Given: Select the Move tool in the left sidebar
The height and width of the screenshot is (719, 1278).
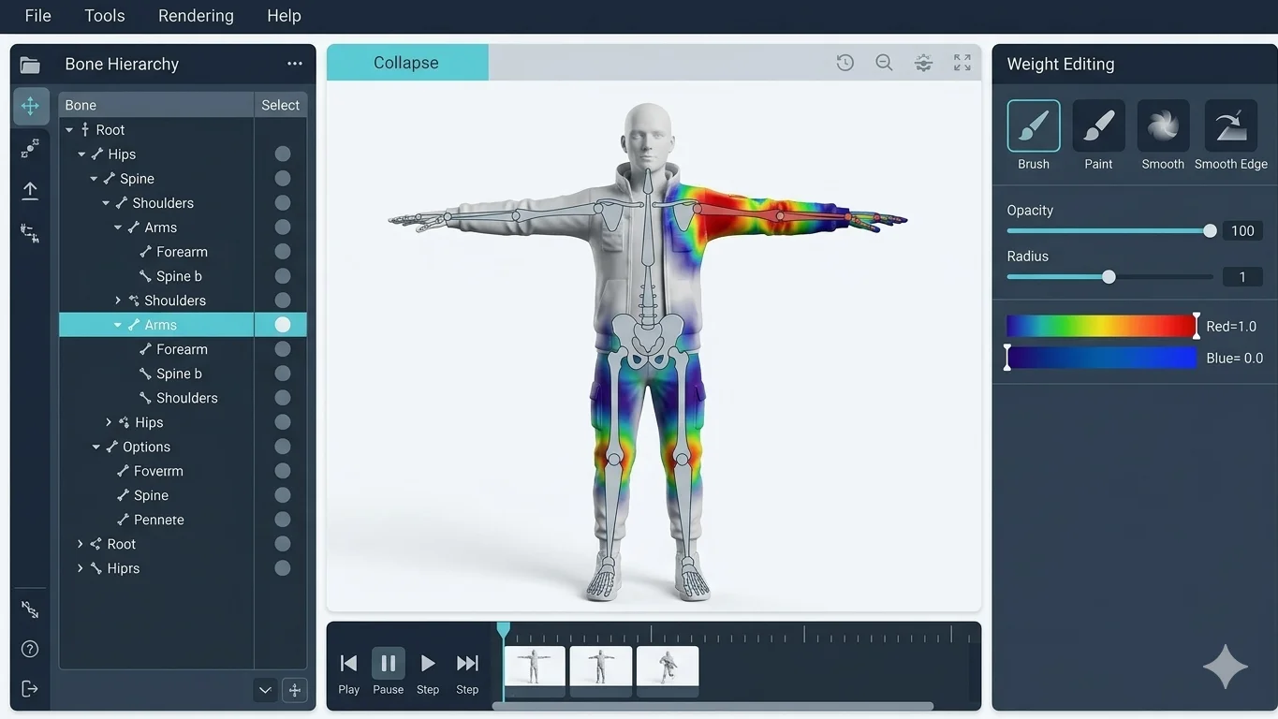Looking at the screenshot, I should (29, 106).
